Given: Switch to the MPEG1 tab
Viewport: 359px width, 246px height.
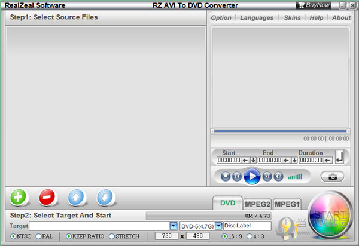Looking at the screenshot, I should click(287, 204).
